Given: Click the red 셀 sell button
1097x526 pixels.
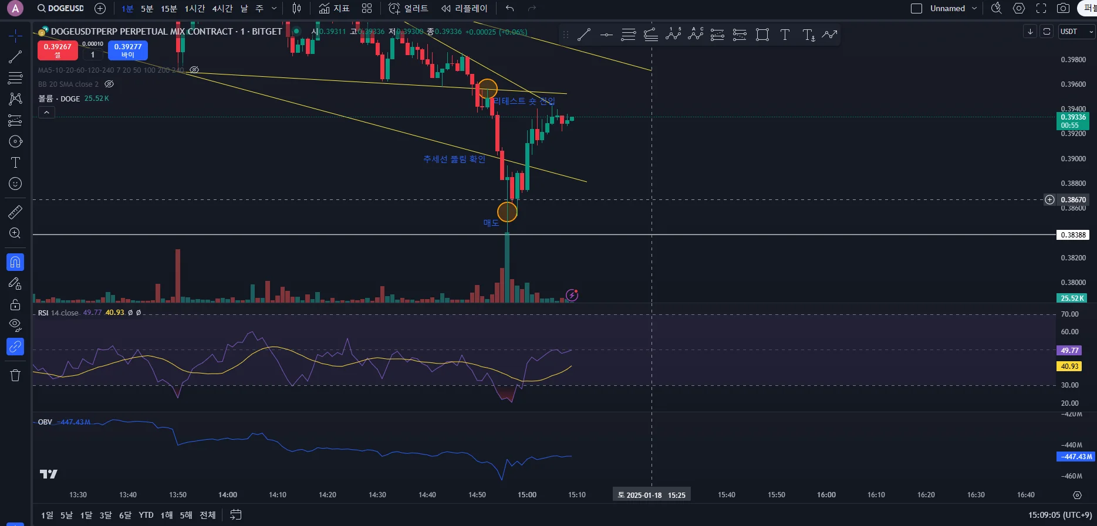Looking at the screenshot, I should click(58, 50).
